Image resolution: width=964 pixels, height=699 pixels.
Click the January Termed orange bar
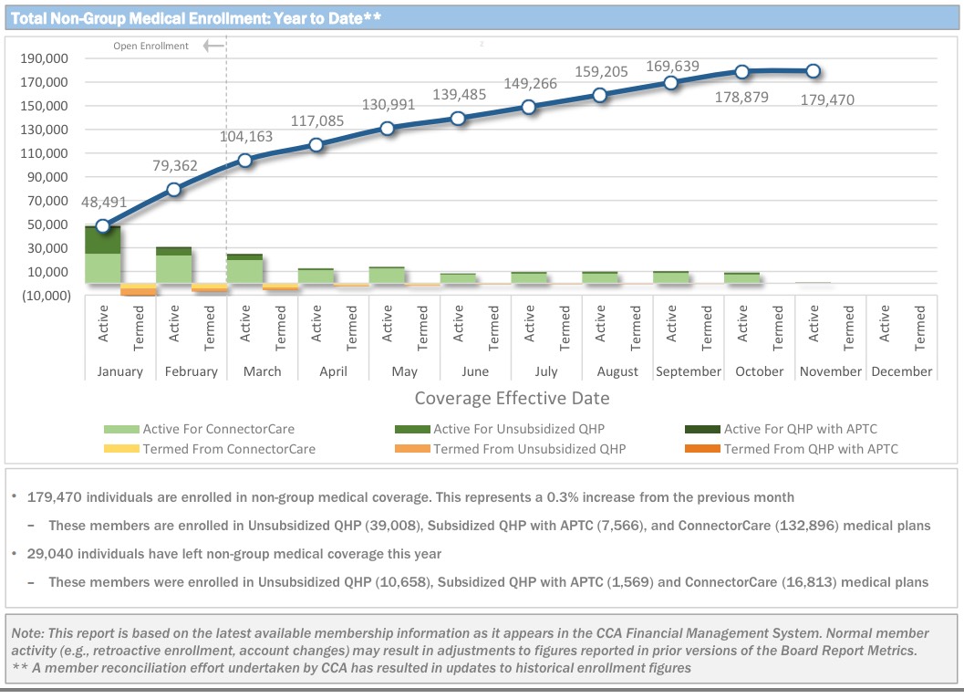tap(139, 289)
